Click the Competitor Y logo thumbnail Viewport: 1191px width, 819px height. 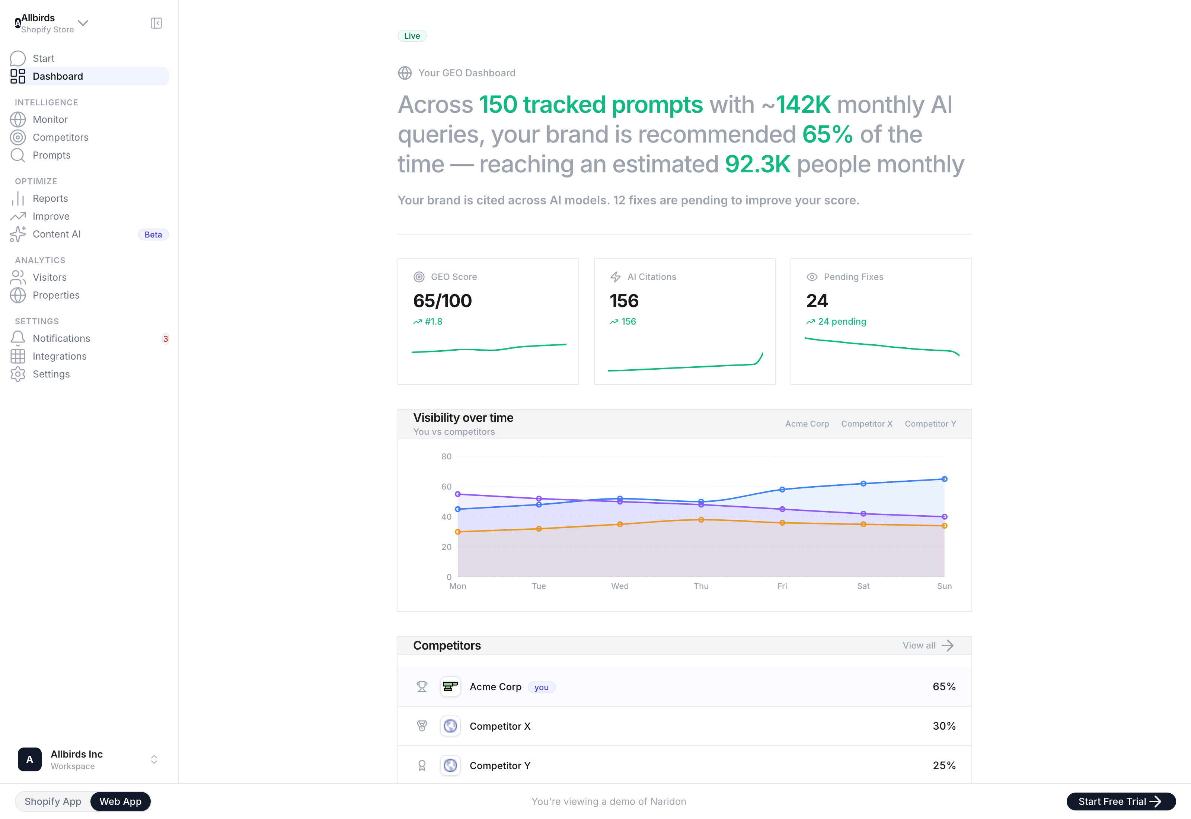(450, 766)
